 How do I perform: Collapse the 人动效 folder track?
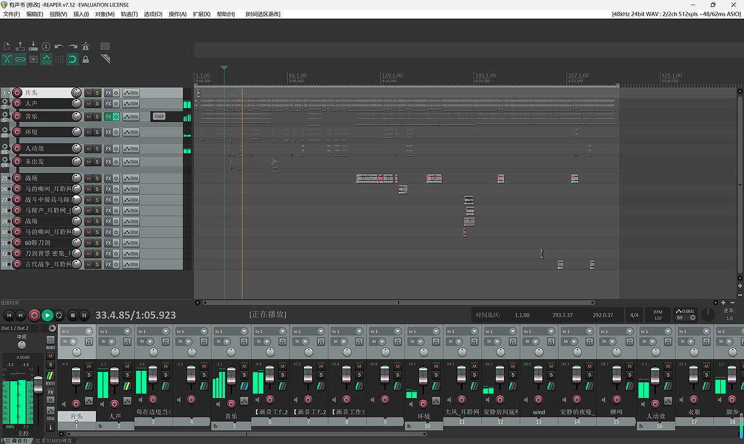[5, 146]
